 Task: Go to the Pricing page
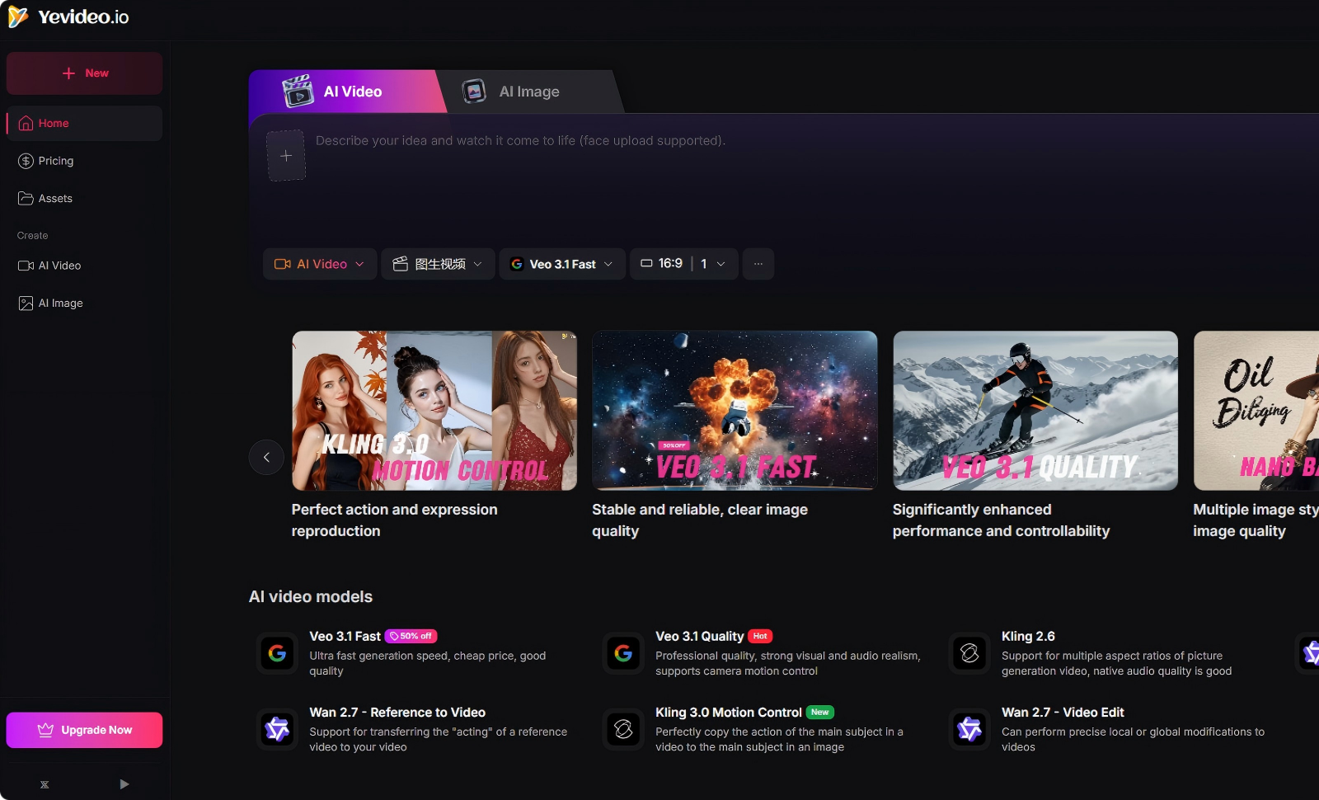(84, 161)
